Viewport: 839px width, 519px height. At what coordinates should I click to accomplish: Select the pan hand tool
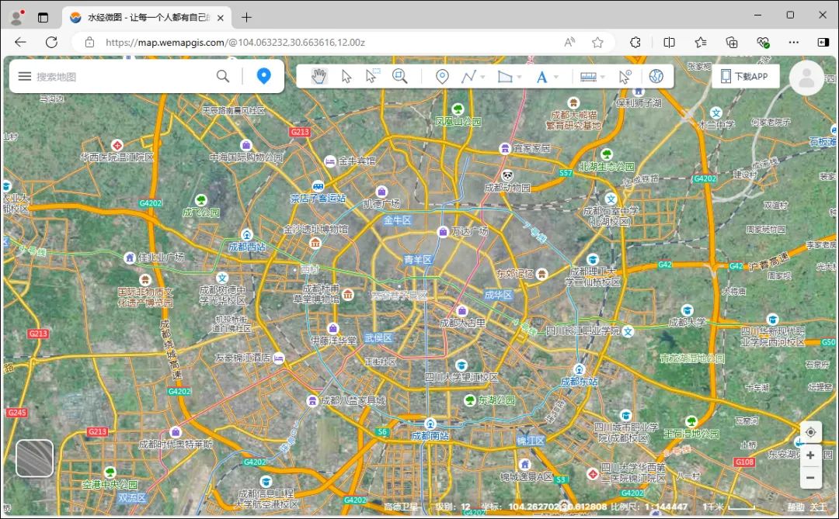[x=319, y=77]
